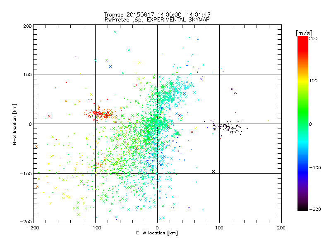Click the title line "Tromsø 20150617 14:00:00-14:01:43"
The height and width of the screenshot is (248, 331).
click(157, 14)
